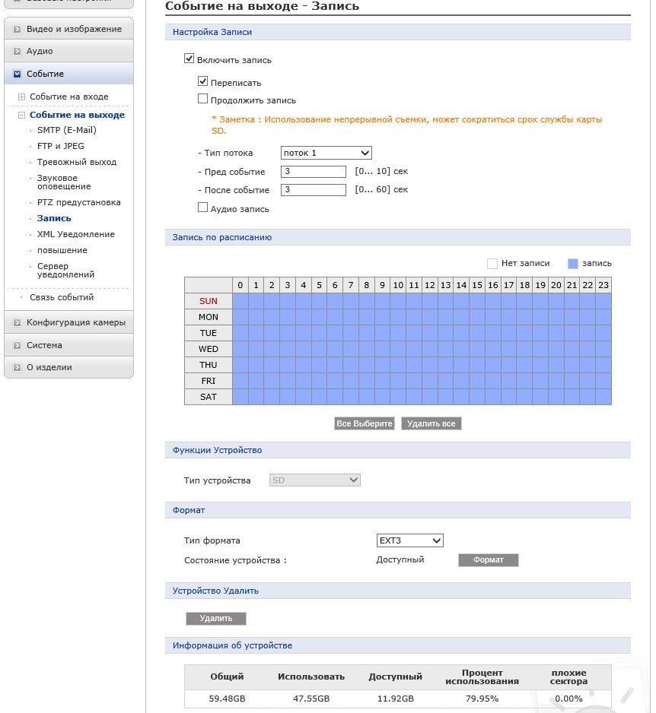Screen dimensions: 656x713
Task: Select the blue запись legend swatch
Action: [x=573, y=263]
